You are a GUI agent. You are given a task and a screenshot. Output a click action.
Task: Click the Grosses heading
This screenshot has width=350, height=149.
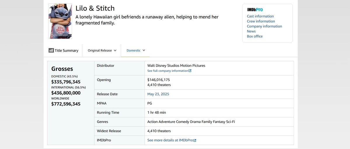tap(62, 69)
